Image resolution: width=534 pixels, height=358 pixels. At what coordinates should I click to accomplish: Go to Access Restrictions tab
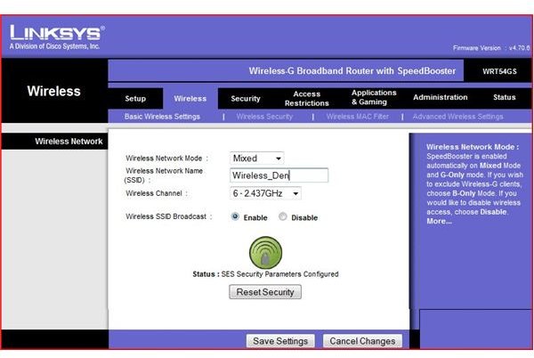[307, 99]
